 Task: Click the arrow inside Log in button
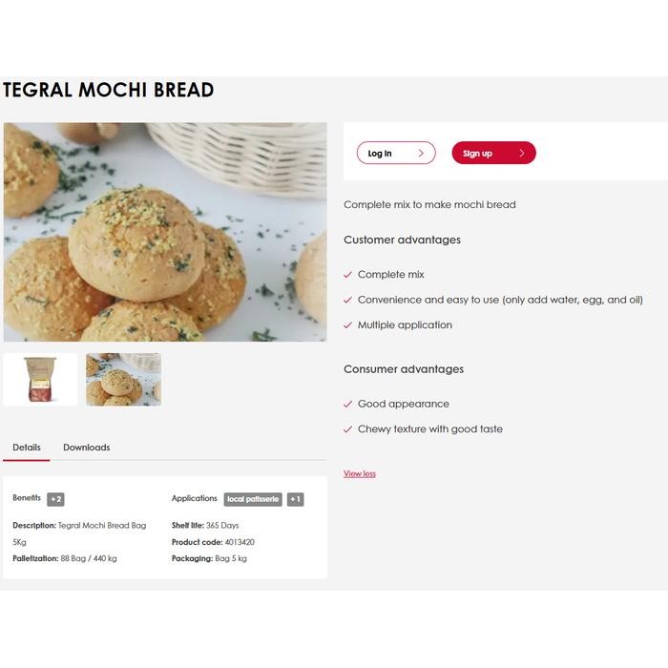(421, 153)
